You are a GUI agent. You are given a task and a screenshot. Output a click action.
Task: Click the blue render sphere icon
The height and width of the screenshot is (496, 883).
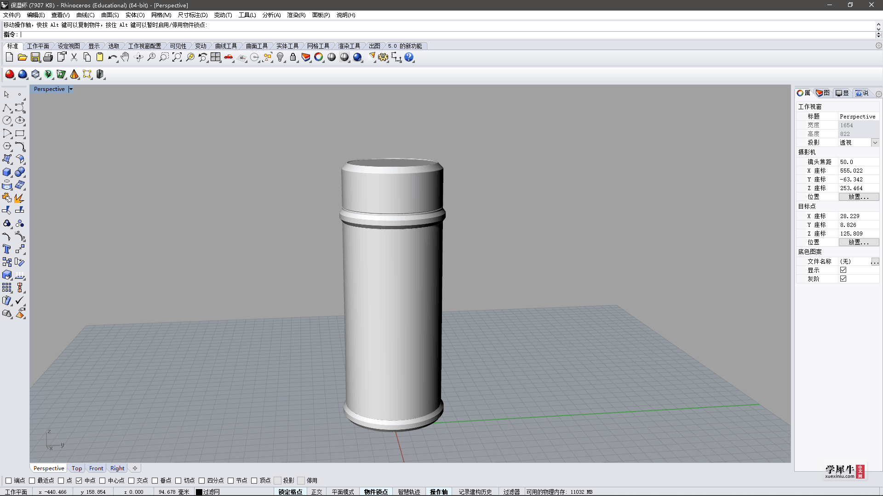tap(358, 57)
